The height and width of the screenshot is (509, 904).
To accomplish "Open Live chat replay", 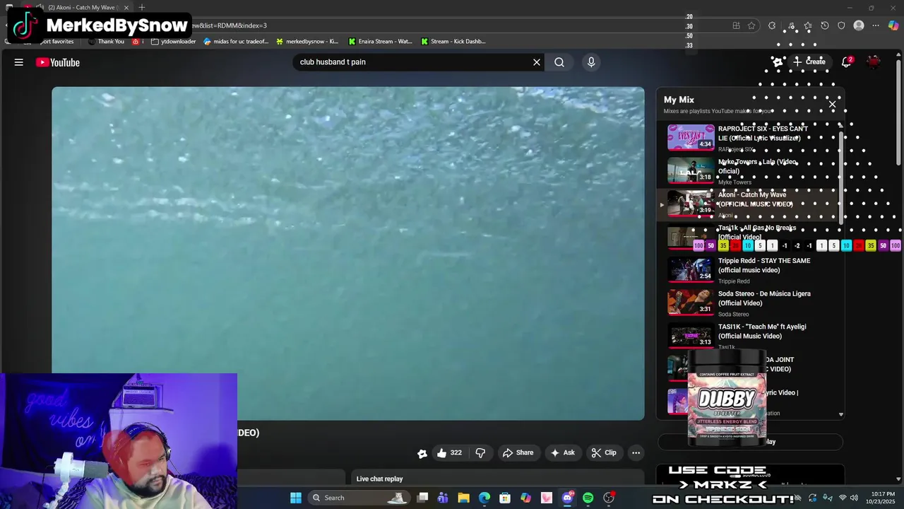I will [379, 479].
